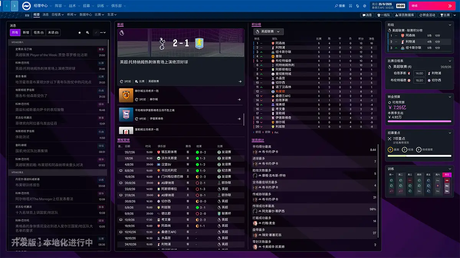460x258 pixels.
Task: Select the 周日 training day
Action: 447,175
